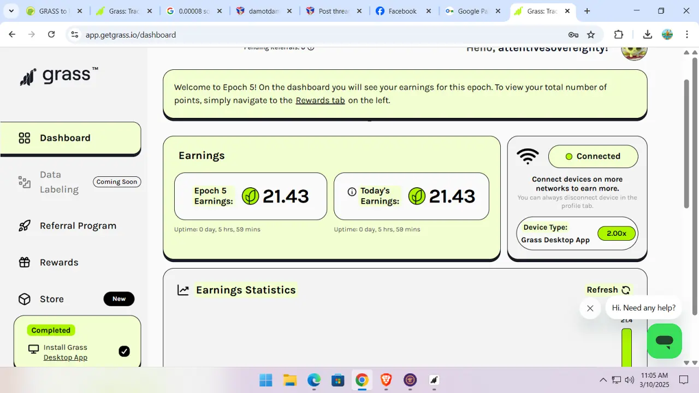The height and width of the screenshot is (393, 699).
Task: Open the browser downloads panel
Action: (x=648, y=34)
